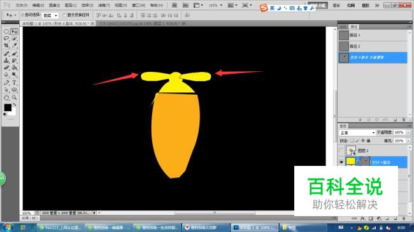Viewport: 414px width, 232px height.
Task: Open the 滤镜(T) menu
Action: tap(104, 5)
